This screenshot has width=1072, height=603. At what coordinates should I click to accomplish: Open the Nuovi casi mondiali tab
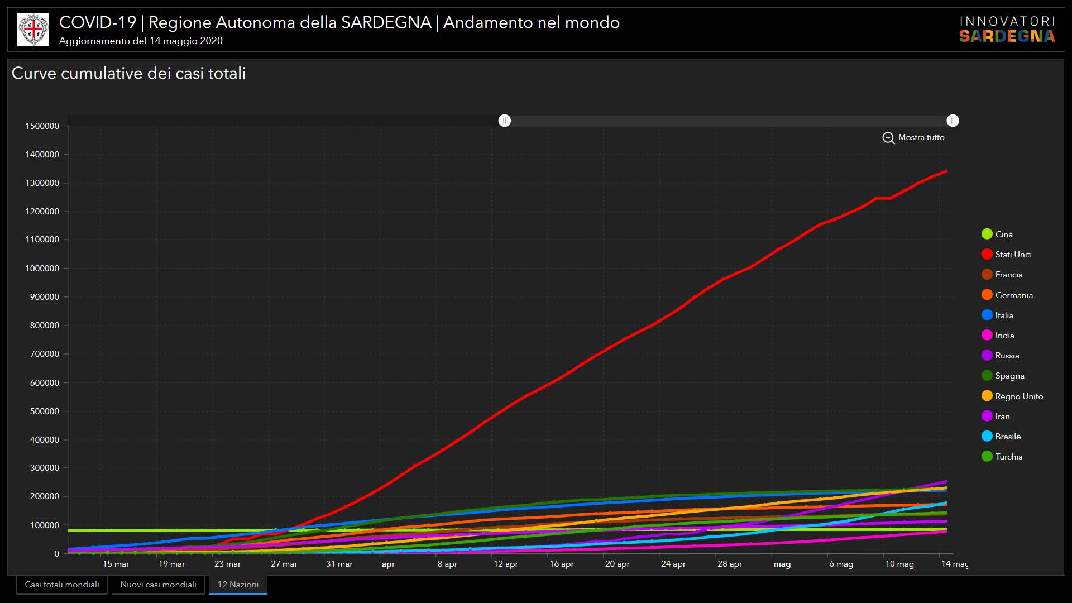(x=158, y=585)
